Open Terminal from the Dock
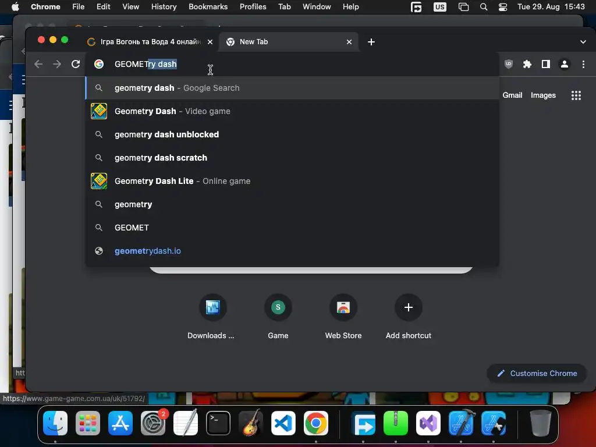Image resolution: width=596 pixels, height=447 pixels. click(x=218, y=423)
